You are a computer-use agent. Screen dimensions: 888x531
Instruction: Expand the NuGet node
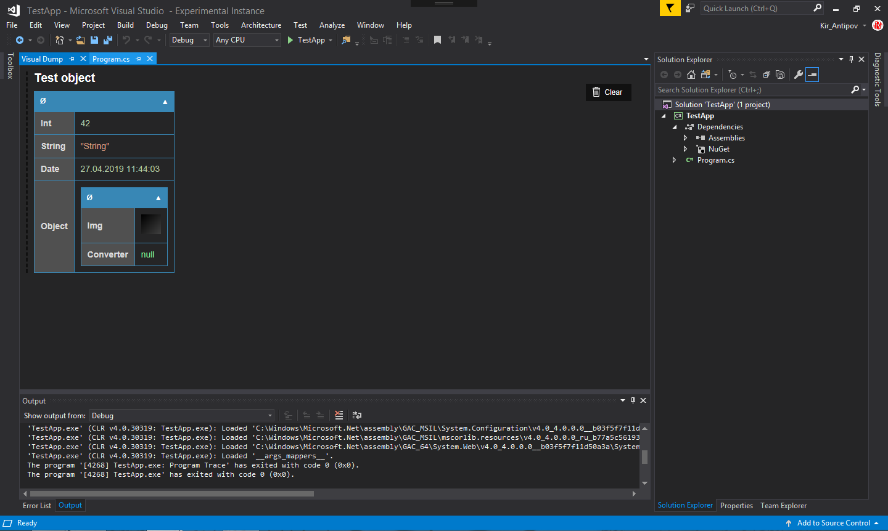pos(686,149)
